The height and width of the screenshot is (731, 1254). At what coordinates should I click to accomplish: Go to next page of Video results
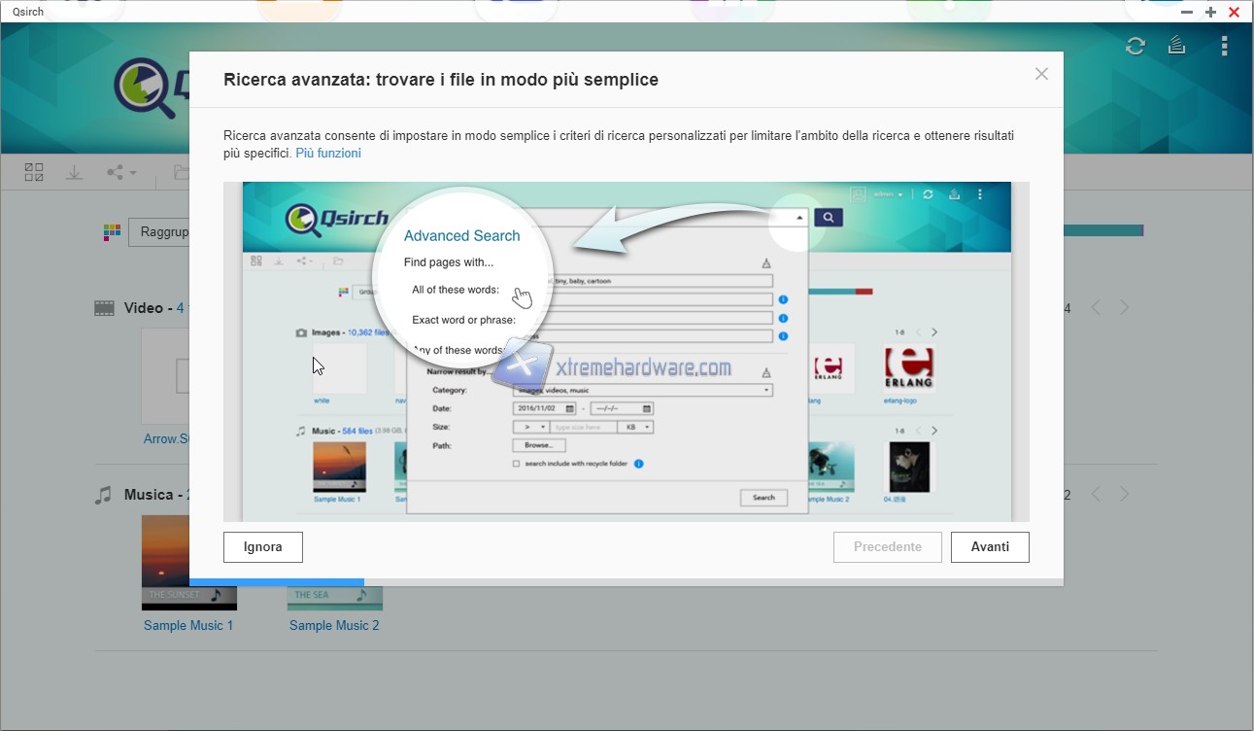point(1124,308)
